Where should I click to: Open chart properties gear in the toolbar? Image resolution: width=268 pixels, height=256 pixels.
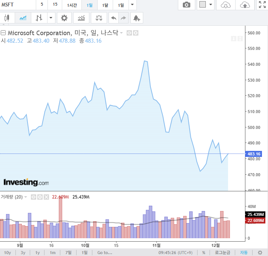click(x=64, y=18)
